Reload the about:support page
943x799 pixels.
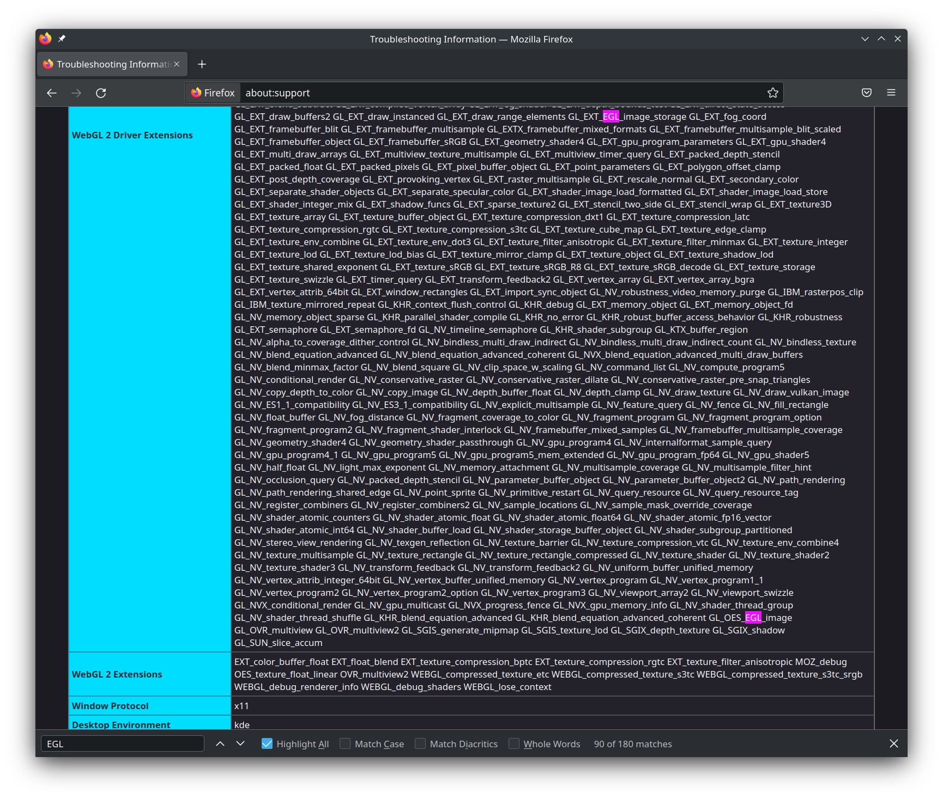coord(101,93)
